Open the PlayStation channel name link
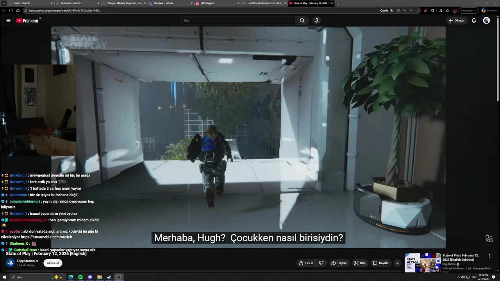 pyautogui.click(x=26, y=261)
